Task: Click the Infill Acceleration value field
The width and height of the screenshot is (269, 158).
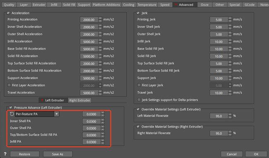Action: pos(89,42)
